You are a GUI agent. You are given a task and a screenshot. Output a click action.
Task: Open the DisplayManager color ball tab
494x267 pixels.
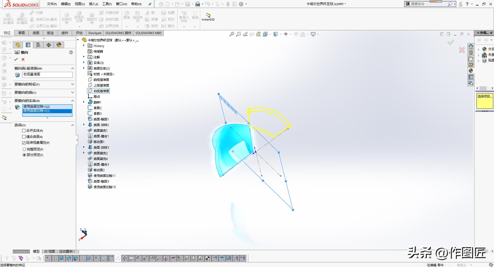click(59, 45)
